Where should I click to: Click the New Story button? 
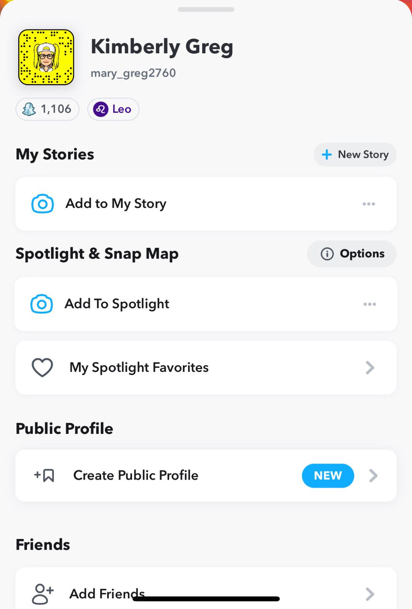pyautogui.click(x=355, y=155)
